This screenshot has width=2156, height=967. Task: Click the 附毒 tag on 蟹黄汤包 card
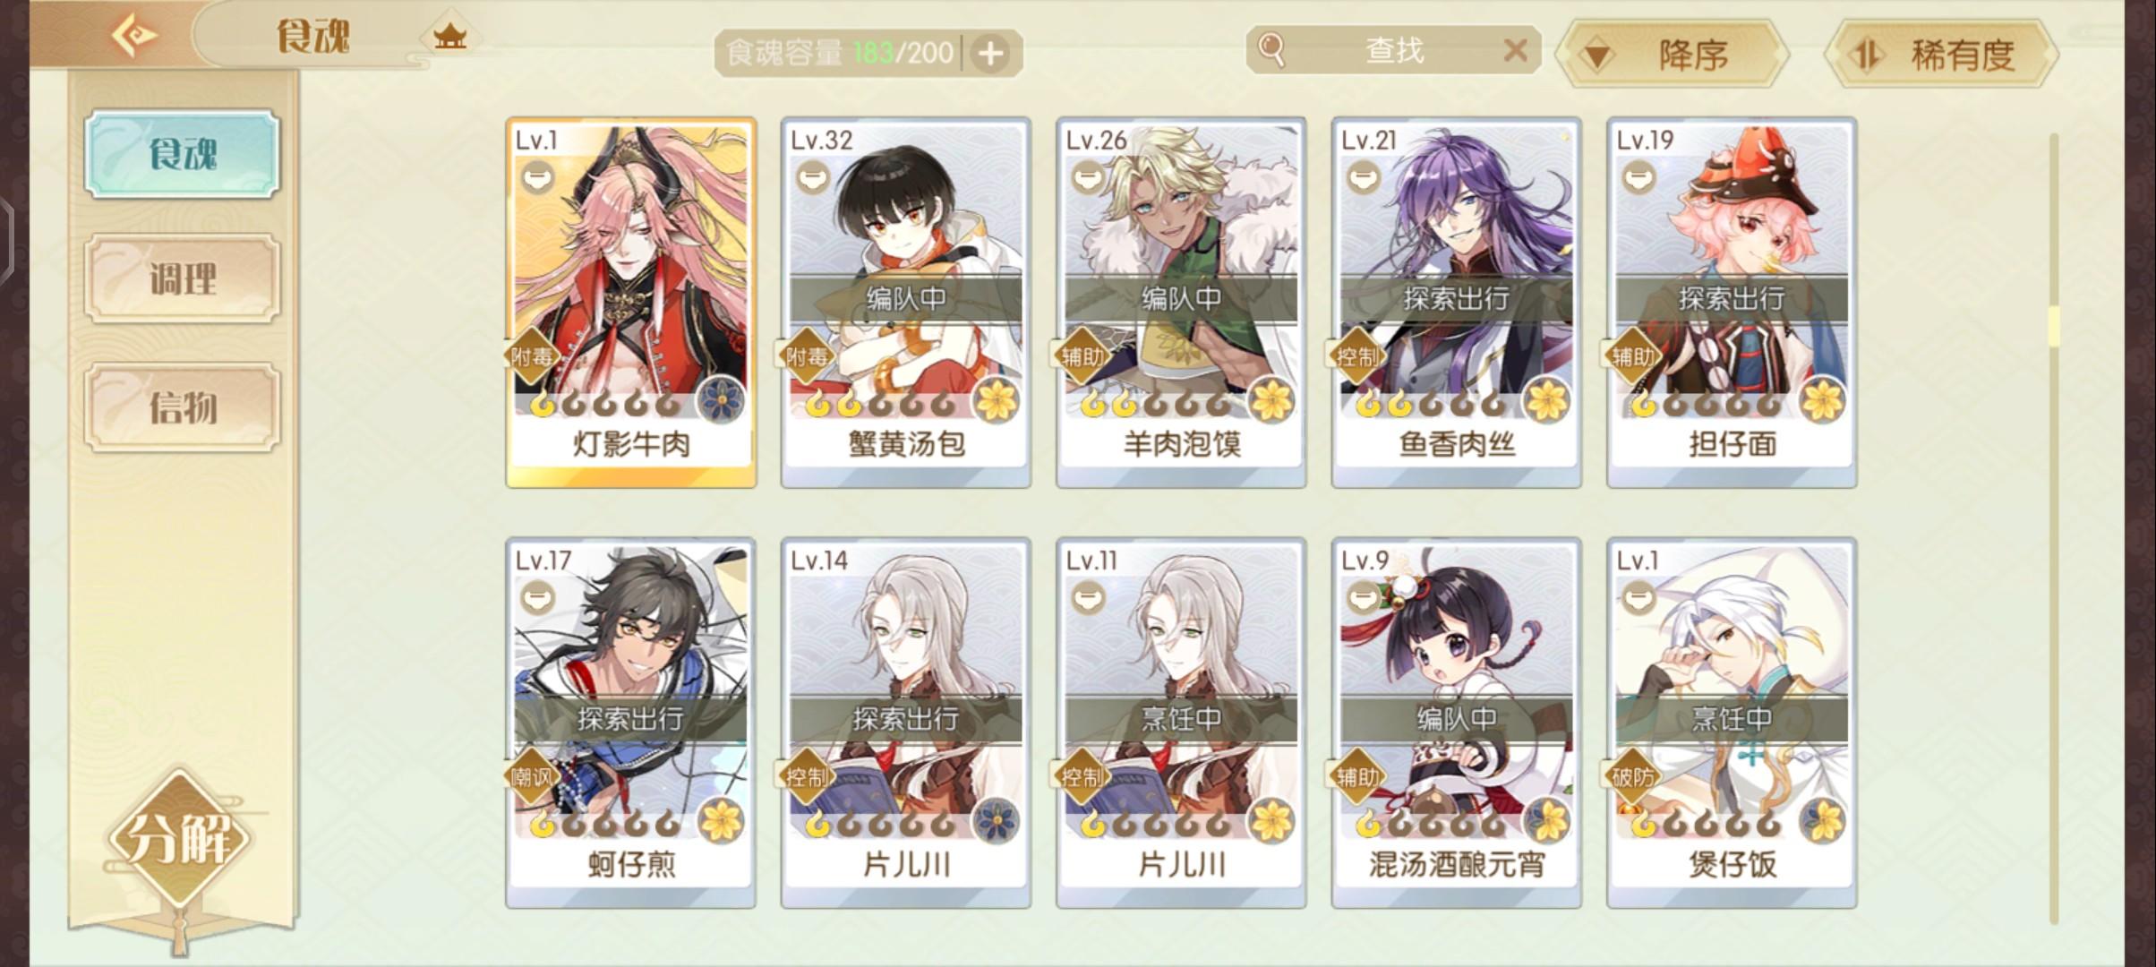[x=806, y=356]
